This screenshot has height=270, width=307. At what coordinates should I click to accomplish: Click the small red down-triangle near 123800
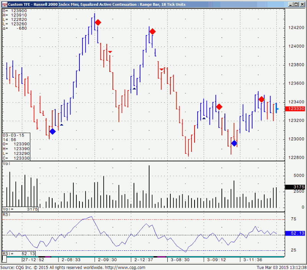click(162, 69)
